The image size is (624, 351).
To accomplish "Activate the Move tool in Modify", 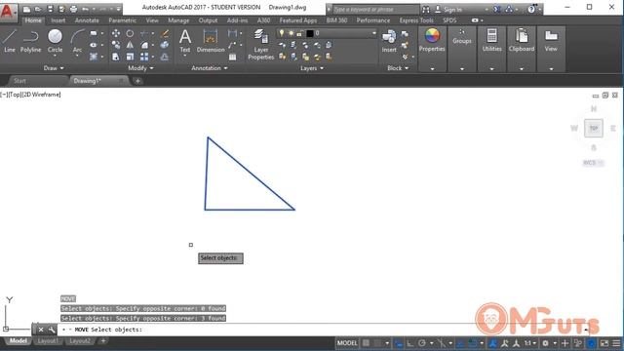I will click(116, 33).
